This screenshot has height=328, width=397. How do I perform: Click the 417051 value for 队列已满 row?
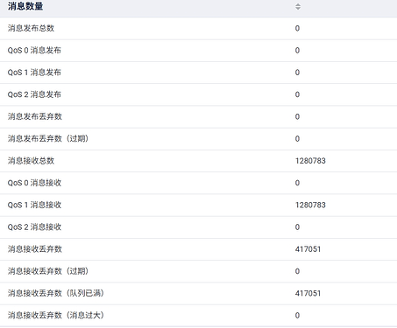click(308, 293)
